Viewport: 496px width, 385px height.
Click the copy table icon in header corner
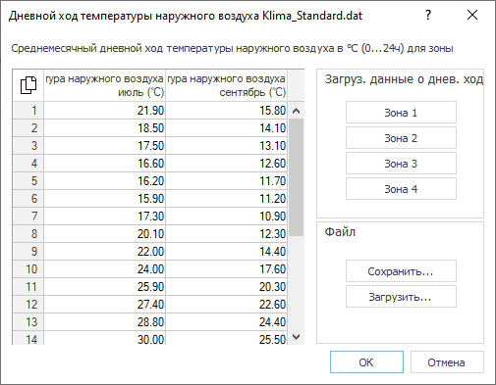28,85
